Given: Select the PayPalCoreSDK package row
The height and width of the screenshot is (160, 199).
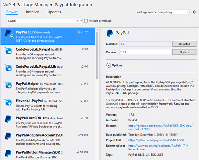Looking at the screenshot, I should pos(48,122).
